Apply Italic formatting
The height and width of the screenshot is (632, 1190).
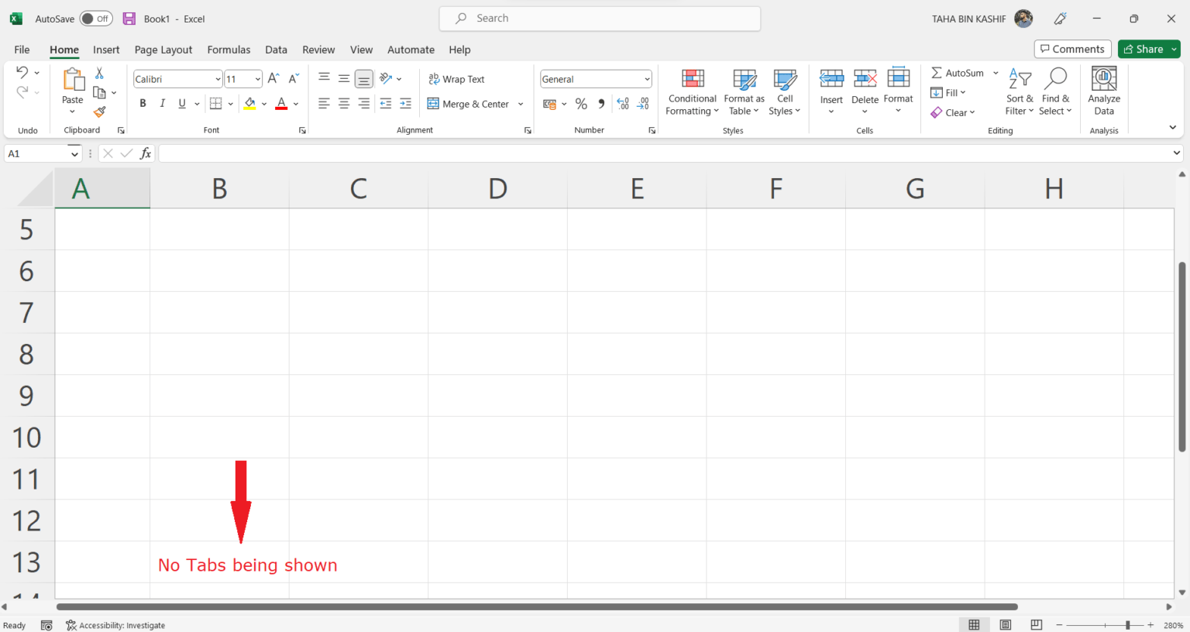[x=162, y=103]
